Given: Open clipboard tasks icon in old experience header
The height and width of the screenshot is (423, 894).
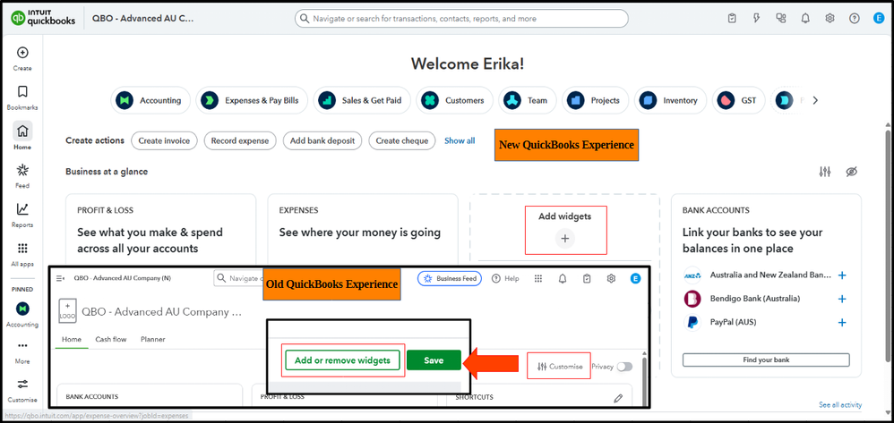Looking at the screenshot, I should (x=587, y=278).
